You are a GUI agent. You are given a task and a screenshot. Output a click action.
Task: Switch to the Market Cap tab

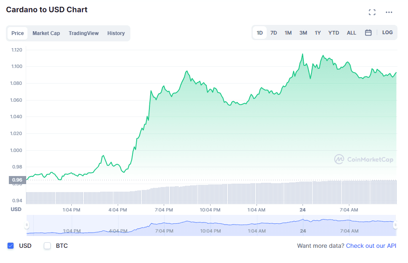46,33
